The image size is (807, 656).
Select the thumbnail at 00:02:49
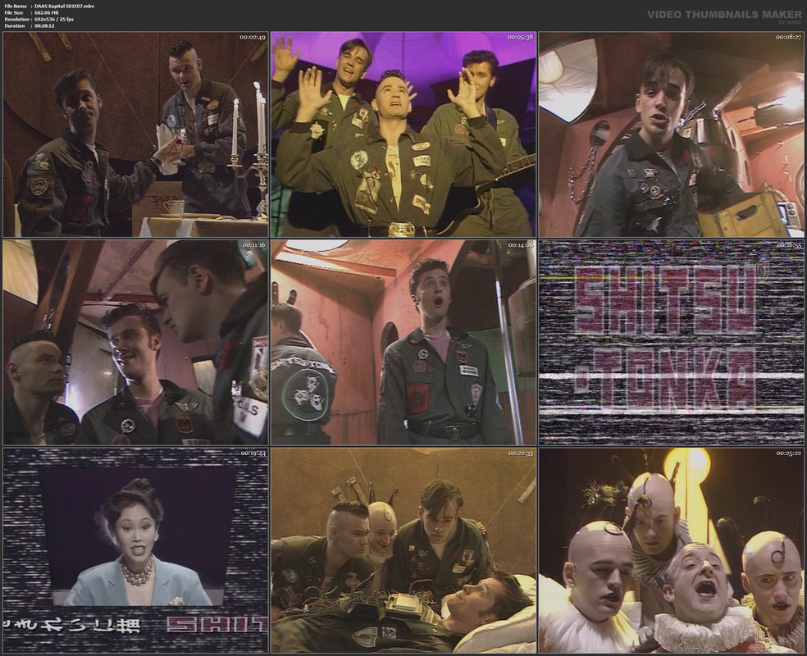[x=135, y=134]
